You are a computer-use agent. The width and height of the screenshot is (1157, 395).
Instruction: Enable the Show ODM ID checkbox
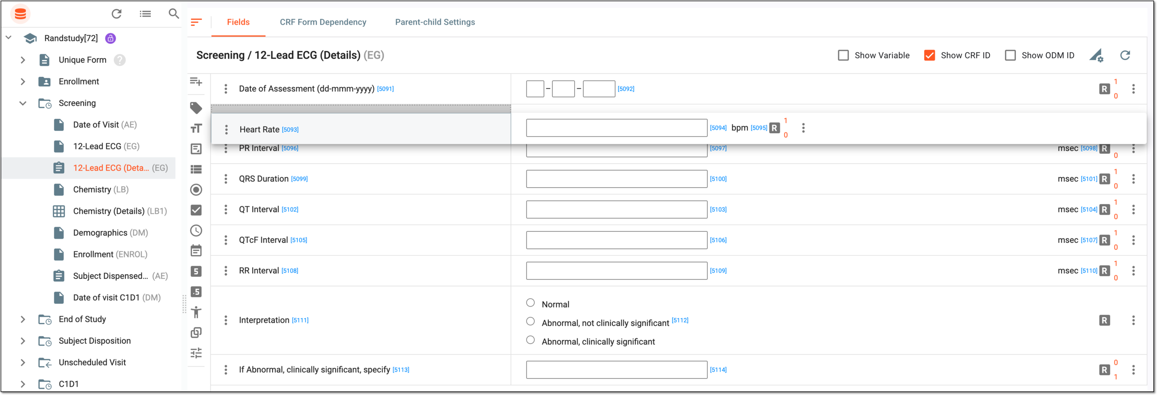[1010, 56]
